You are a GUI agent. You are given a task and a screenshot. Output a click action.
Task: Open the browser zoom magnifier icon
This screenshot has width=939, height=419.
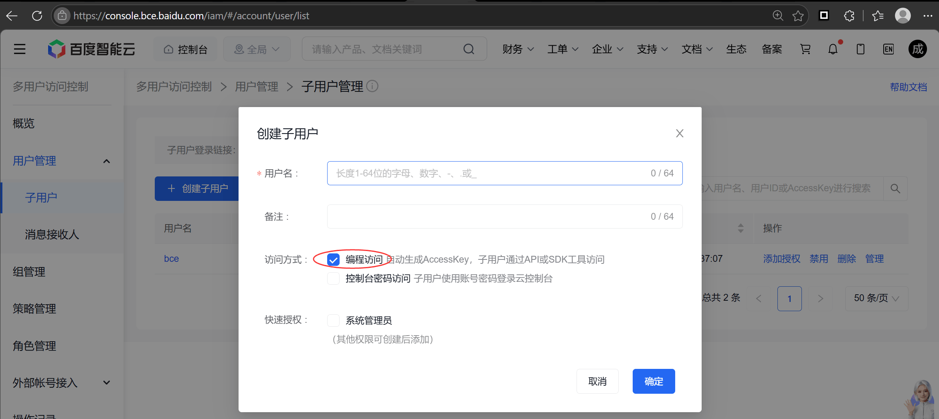778,16
